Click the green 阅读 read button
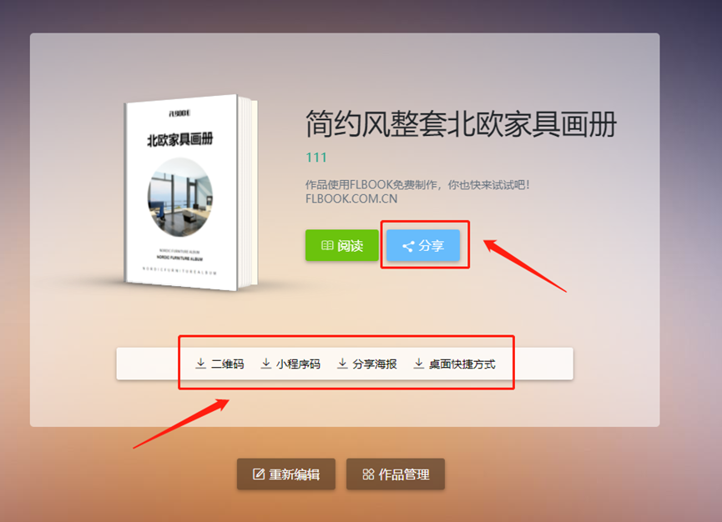This screenshot has height=522, width=722. pyautogui.click(x=341, y=245)
